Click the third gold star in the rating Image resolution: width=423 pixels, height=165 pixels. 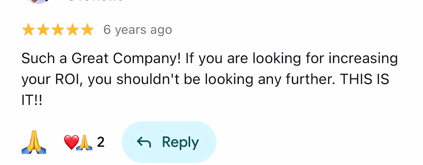pyautogui.click(x=58, y=30)
